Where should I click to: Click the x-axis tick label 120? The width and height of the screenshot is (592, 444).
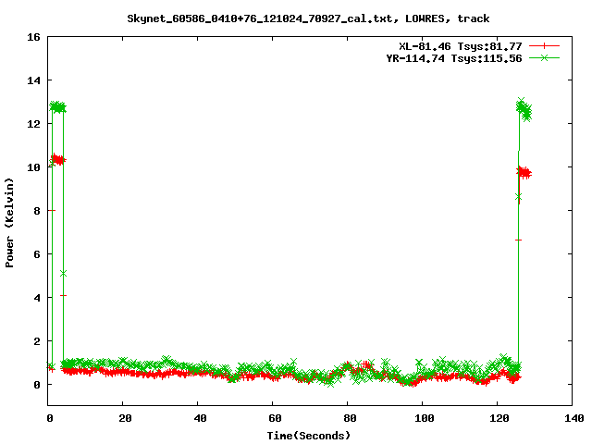point(499,418)
